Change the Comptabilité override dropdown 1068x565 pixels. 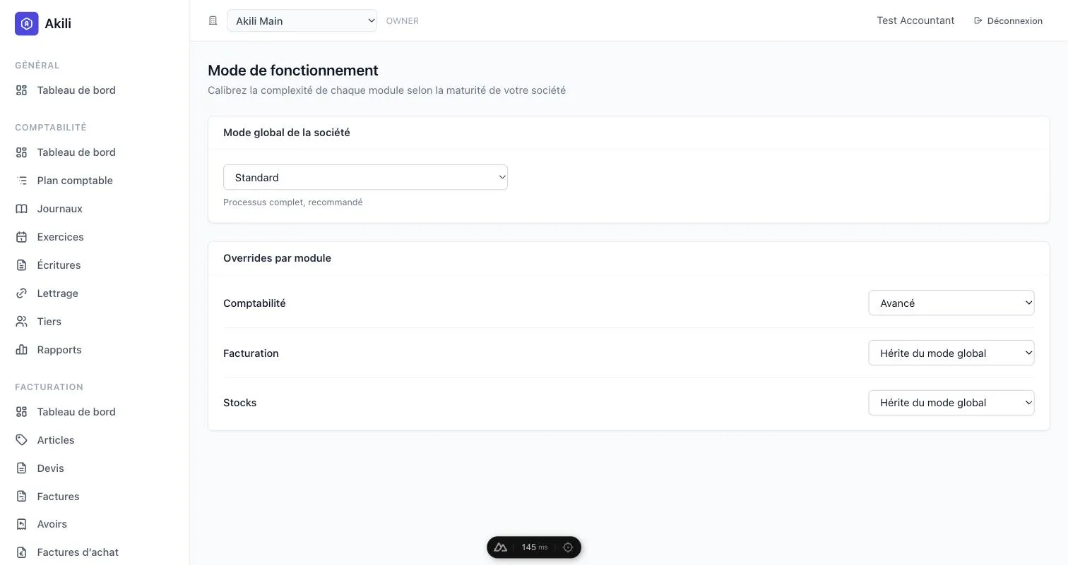click(x=951, y=303)
